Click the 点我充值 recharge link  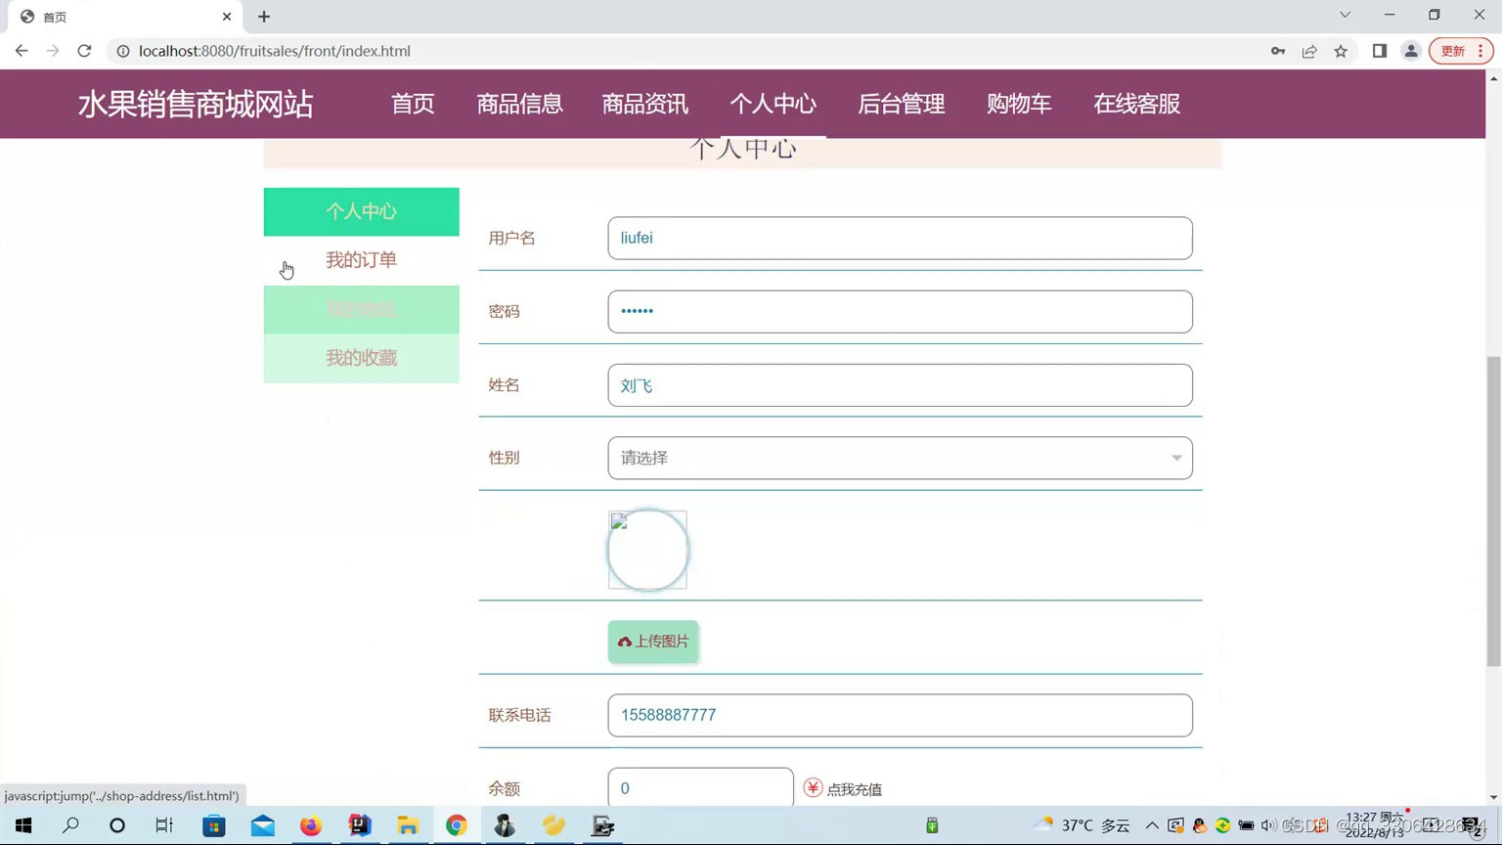tap(855, 789)
